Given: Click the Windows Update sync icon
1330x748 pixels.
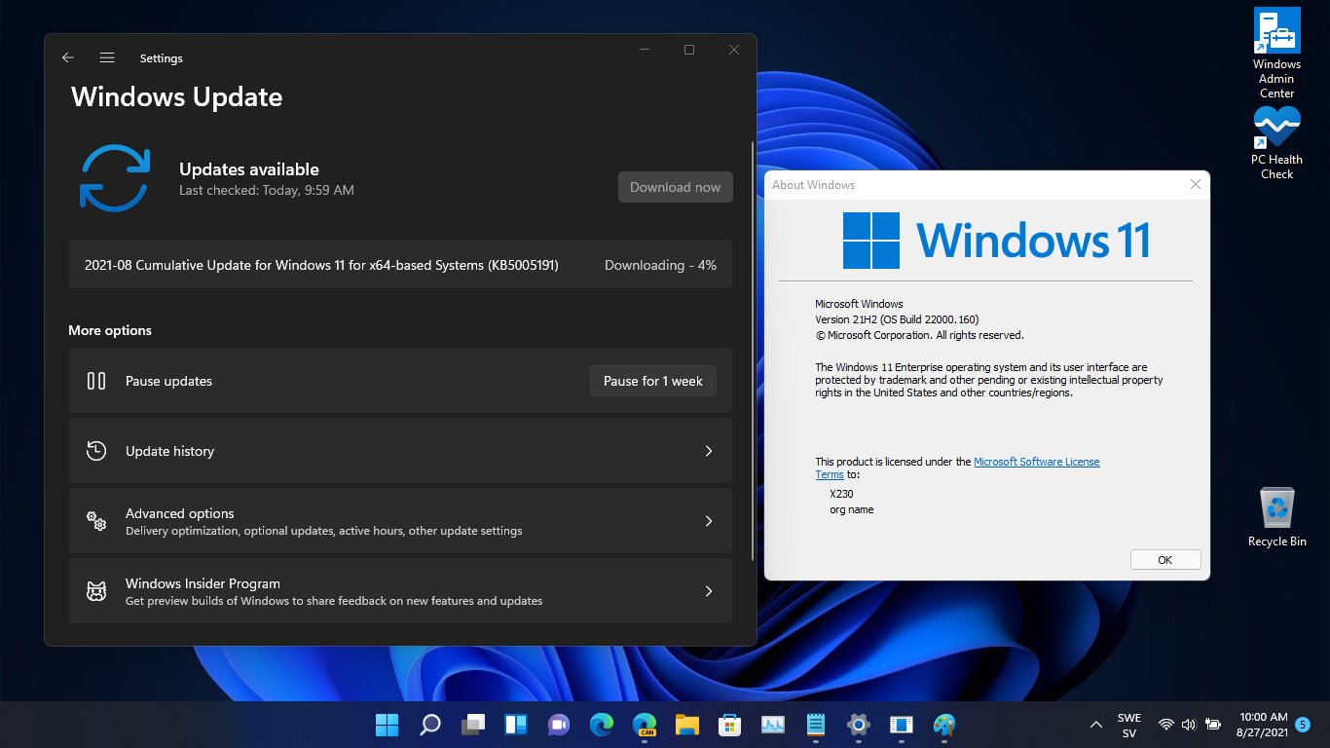Looking at the screenshot, I should (114, 177).
